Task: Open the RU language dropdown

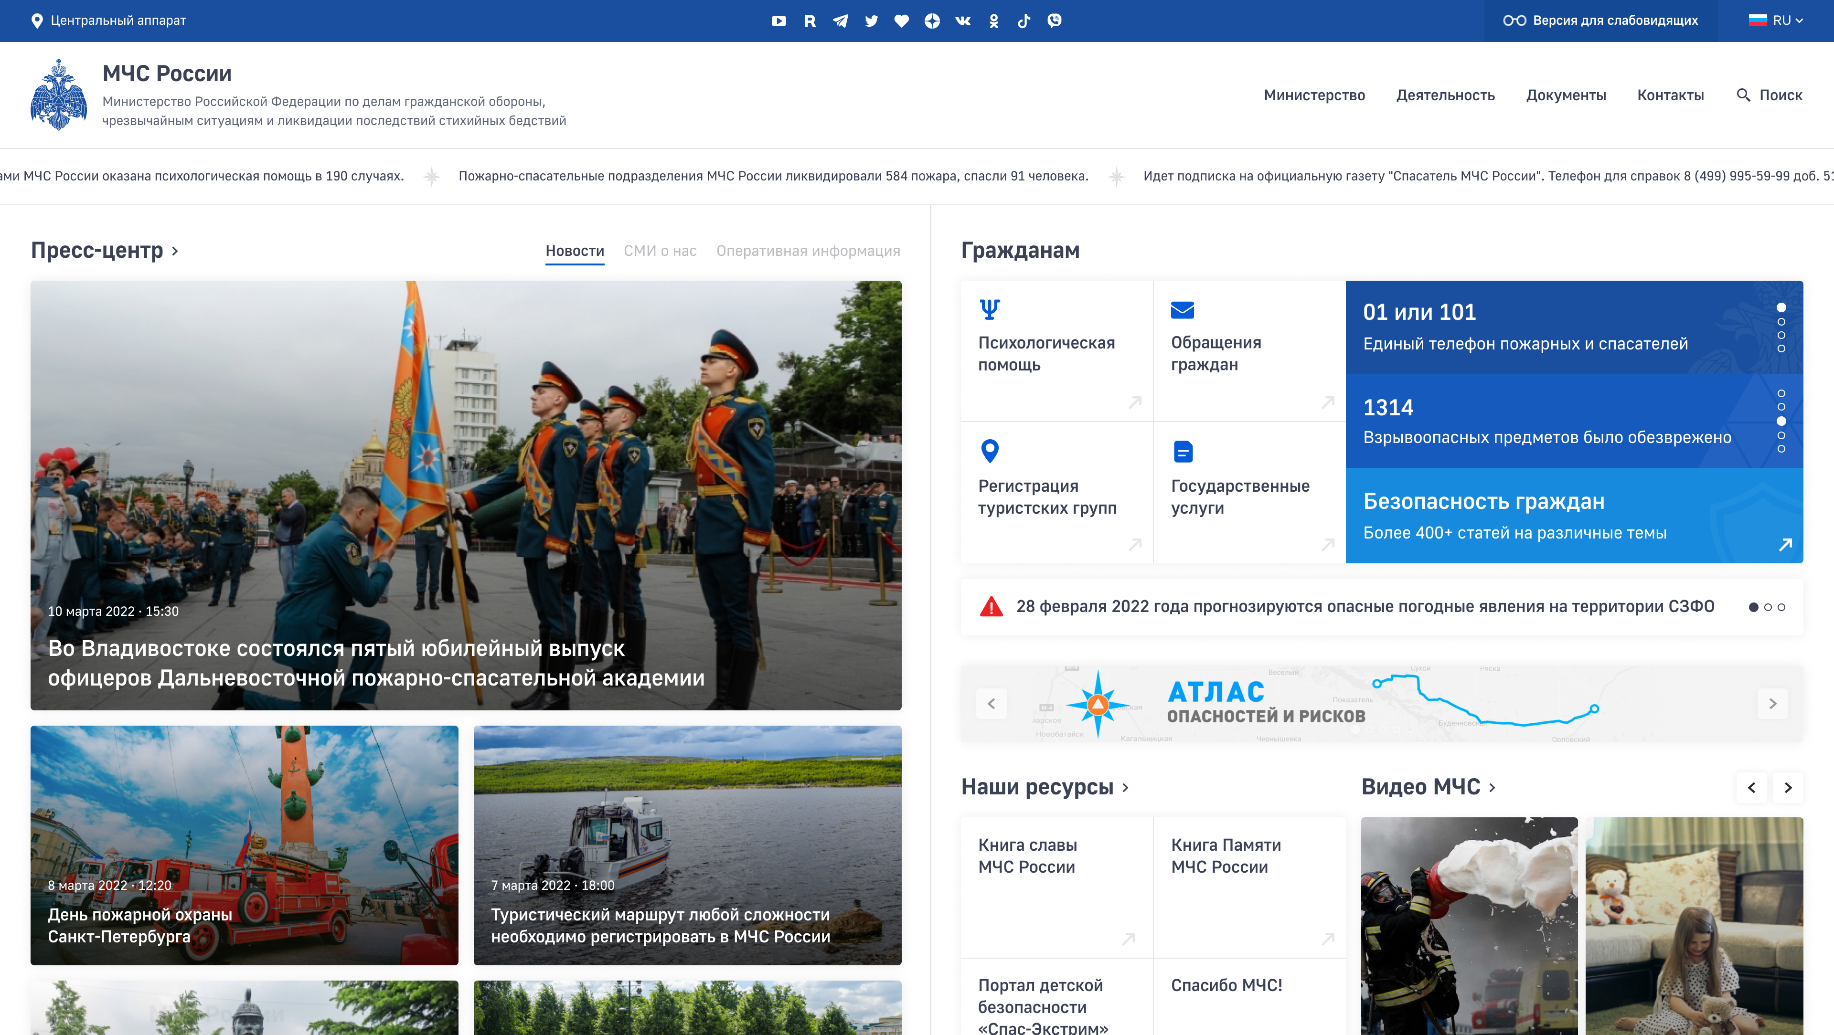Action: tap(1776, 21)
